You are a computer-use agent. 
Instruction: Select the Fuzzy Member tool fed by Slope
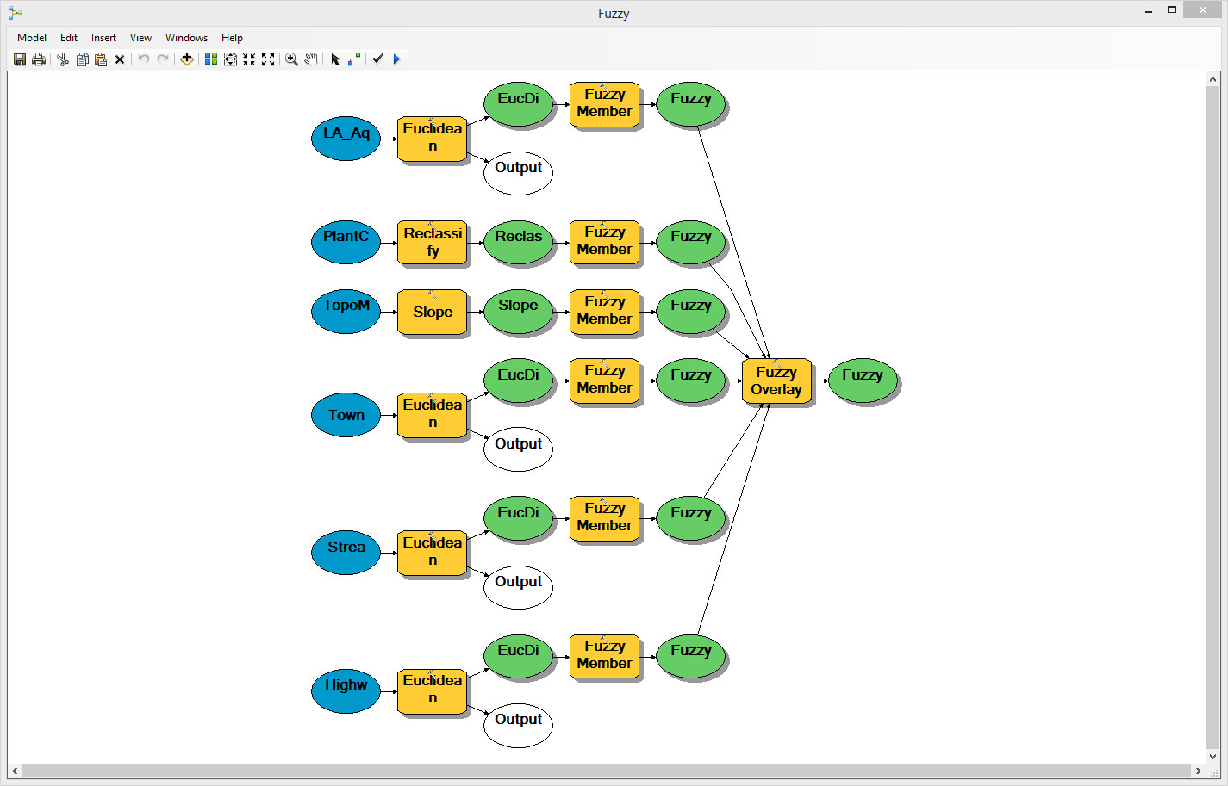coord(604,311)
